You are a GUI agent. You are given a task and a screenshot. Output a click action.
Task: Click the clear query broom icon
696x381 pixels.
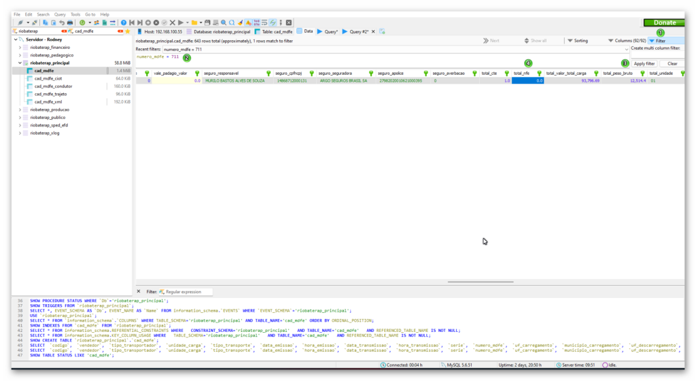click(x=240, y=22)
